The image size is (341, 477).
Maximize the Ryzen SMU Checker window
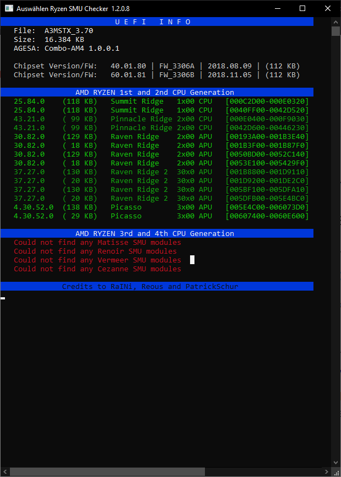click(x=302, y=8)
